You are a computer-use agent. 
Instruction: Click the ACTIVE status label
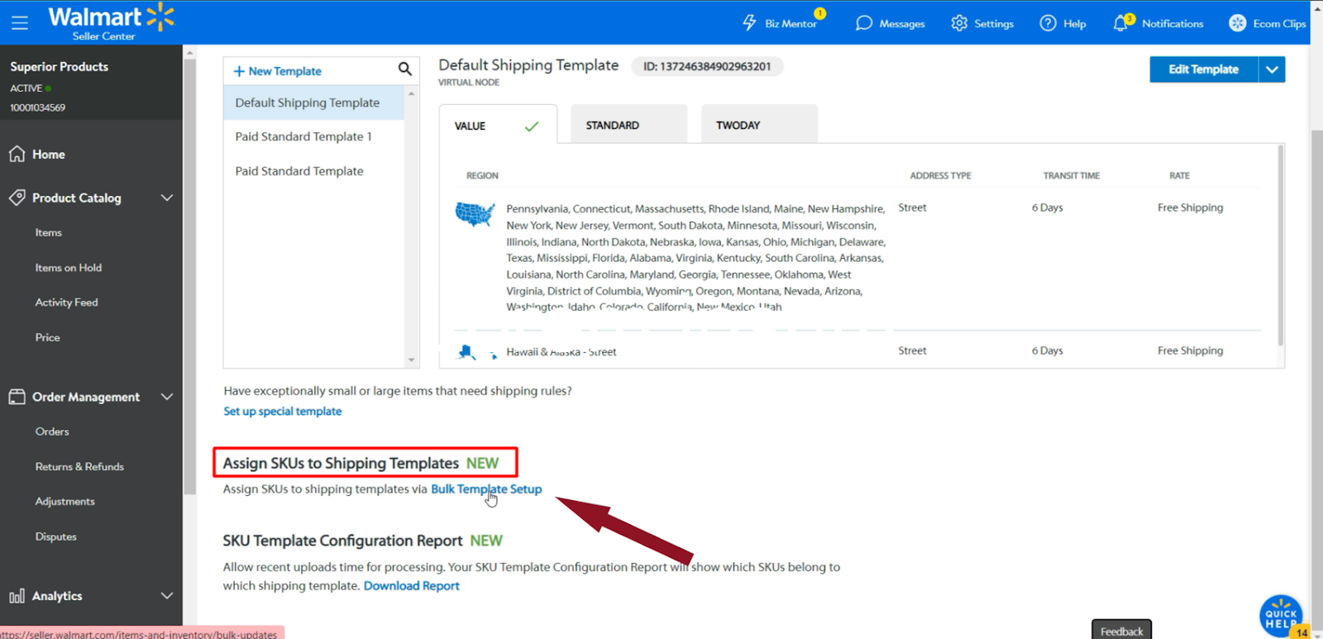click(x=26, y=88)
